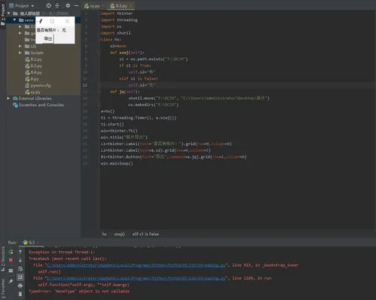Click the print icon in Run console
Screen dimensions: 376x300
20,286
